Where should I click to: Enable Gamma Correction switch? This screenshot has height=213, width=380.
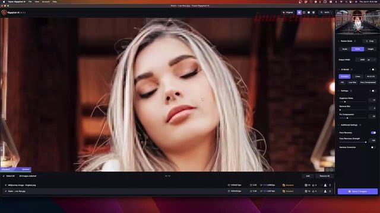coord(373,147)
